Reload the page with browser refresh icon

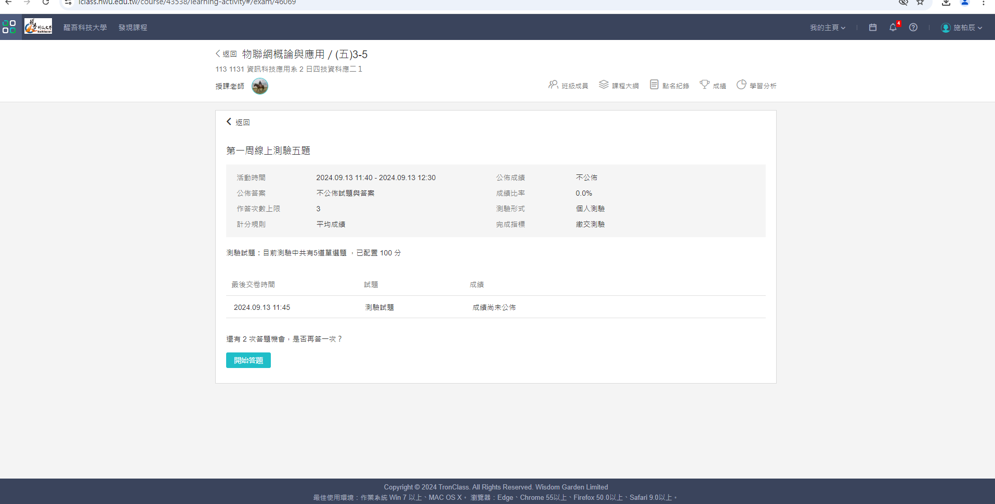46,3
